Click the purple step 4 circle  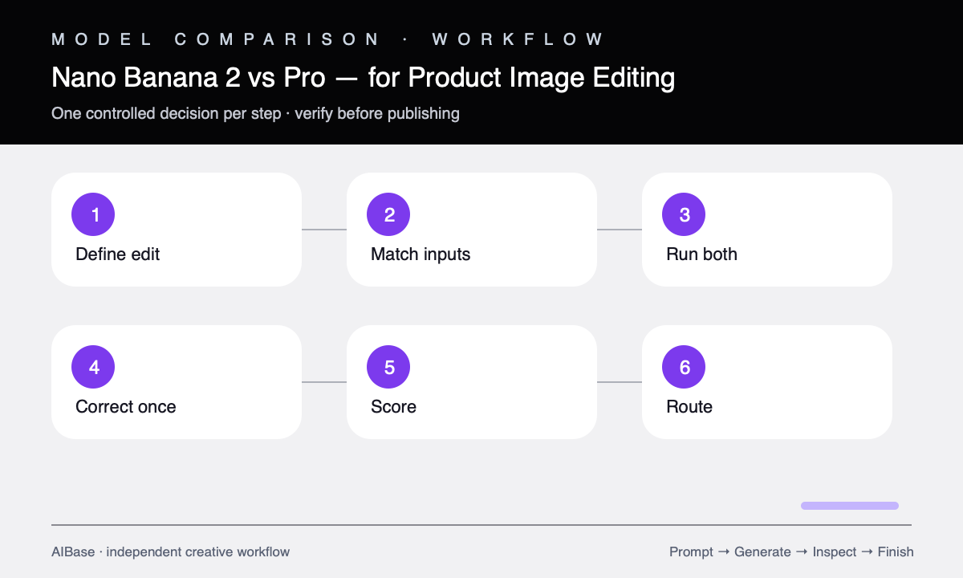[93, 367]
